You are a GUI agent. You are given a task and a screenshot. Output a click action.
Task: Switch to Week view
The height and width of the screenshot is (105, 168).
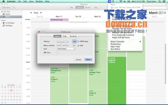click(80, 8)
